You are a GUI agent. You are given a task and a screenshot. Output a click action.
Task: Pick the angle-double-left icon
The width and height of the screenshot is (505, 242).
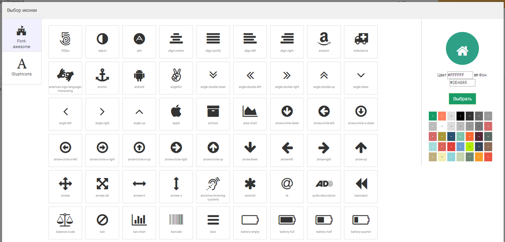coord(250,78)
